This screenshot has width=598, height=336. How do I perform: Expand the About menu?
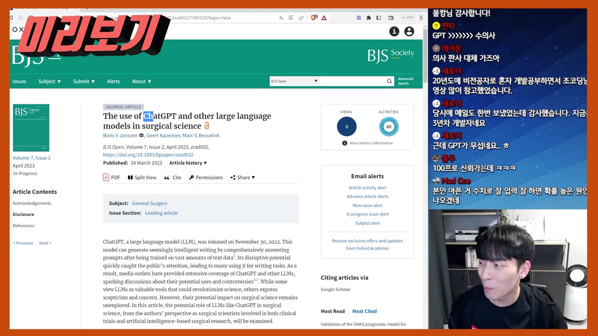point(141,81)
